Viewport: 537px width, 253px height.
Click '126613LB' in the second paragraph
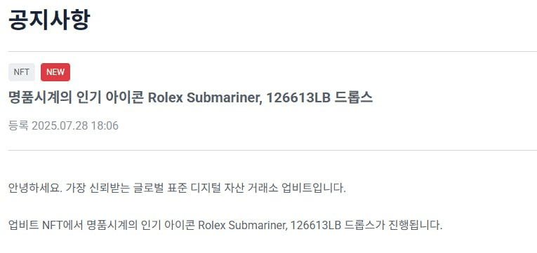tap(315, 225)
